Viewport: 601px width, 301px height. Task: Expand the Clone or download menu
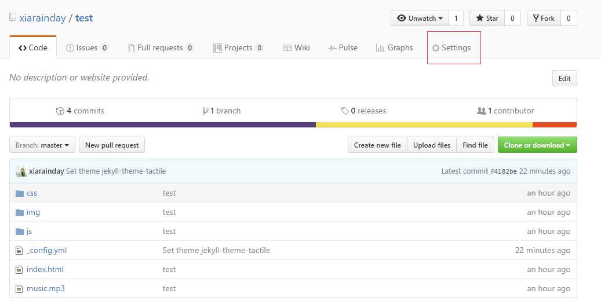click(537, 145)
